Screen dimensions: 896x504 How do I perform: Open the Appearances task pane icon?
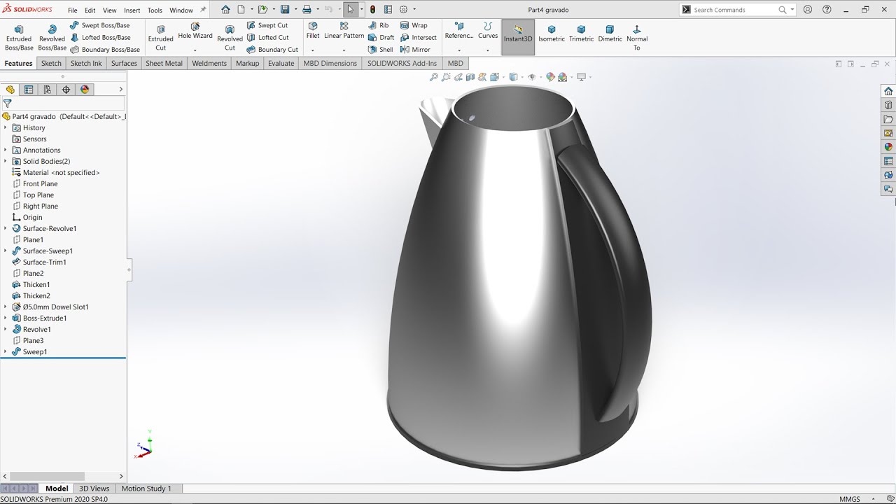[x=888, y=147]
